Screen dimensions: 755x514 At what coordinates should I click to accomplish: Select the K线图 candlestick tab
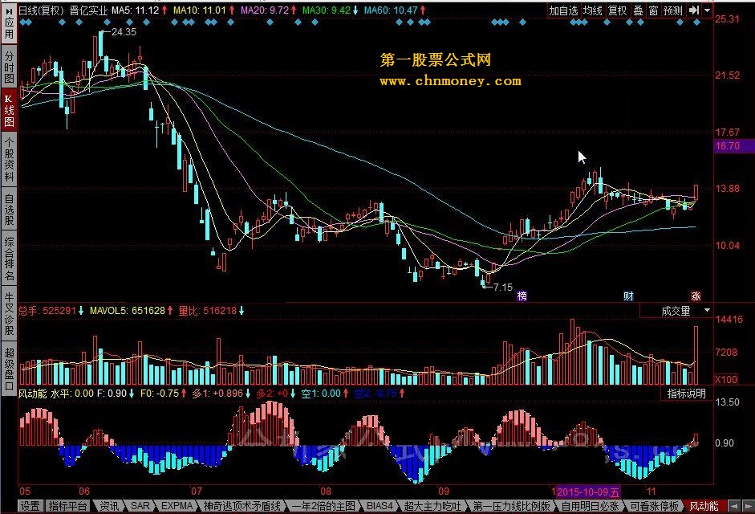pos(9,110)
